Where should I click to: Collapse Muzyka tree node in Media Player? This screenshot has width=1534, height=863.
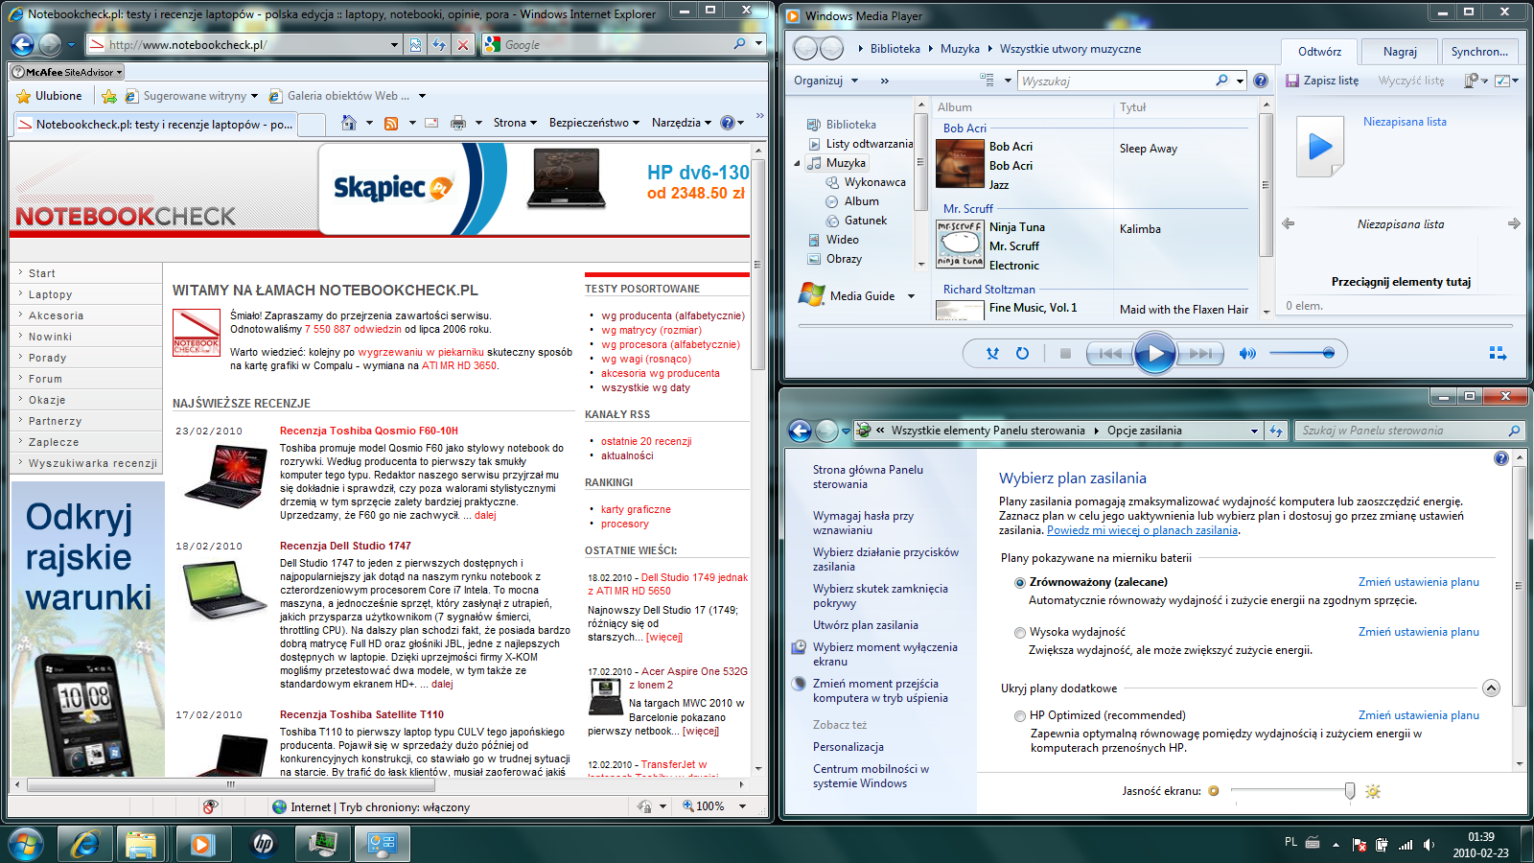point(797,163)
